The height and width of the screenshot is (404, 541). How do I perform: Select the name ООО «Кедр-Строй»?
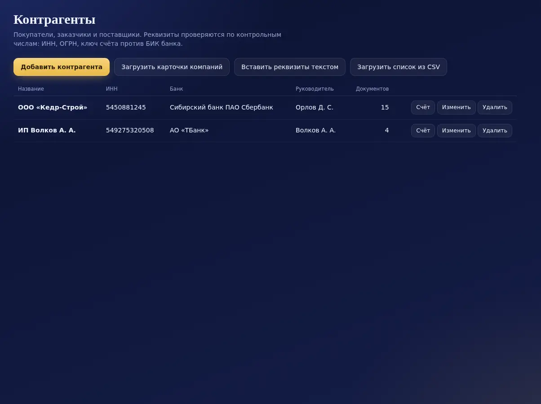(x=53, y=107)
